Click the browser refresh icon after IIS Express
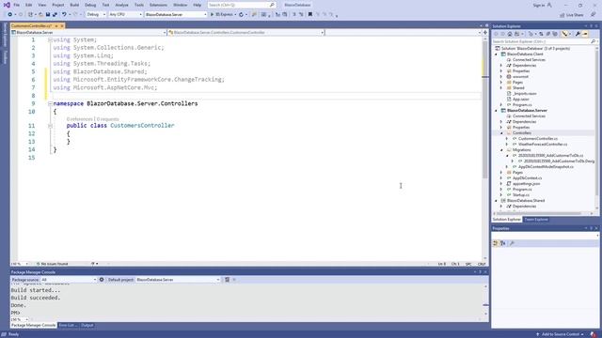The height and width of the screenshot is (338, 602). click(241, 15)
